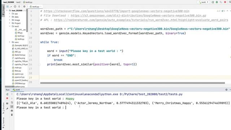Open Run panel settings gear
Image resolution: width=231 pixels, height=130 pixels.
(x=226, y=90)
